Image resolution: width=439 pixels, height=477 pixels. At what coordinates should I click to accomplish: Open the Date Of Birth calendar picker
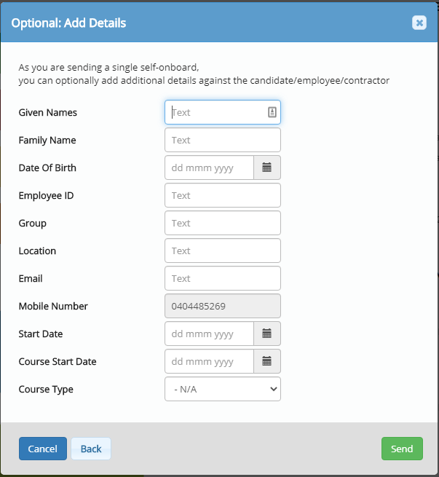click(267, 167)
